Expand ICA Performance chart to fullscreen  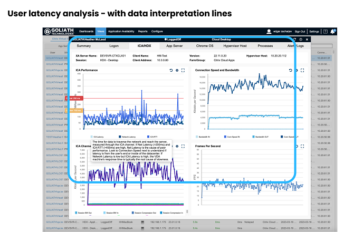(183, 70)
